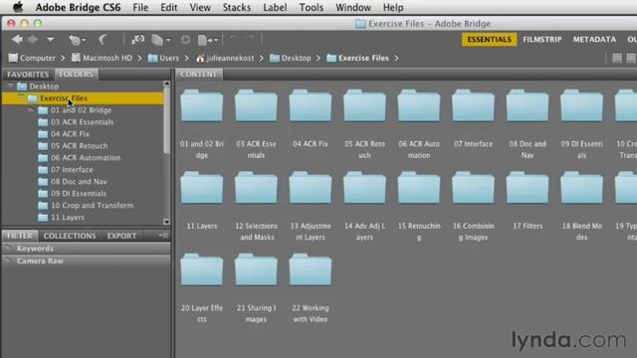Select 07 Interface in folder tree
The image size is (637, 358).
[72, 169]
